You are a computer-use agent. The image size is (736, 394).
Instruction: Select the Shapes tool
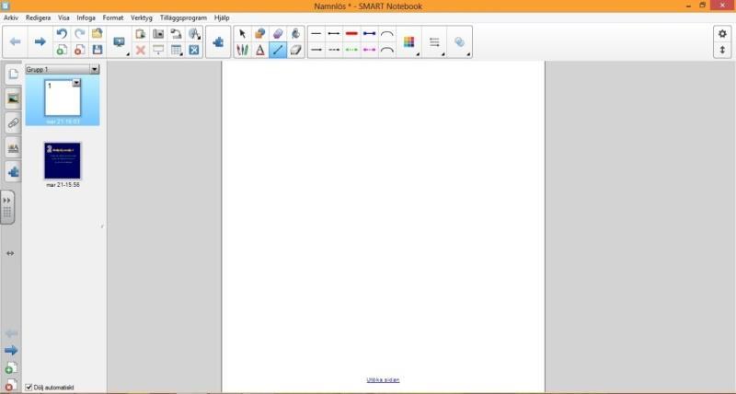(x=260, y=34)
